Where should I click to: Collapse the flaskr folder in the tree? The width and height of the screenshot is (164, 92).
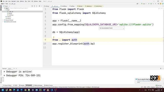pos(4,10)
